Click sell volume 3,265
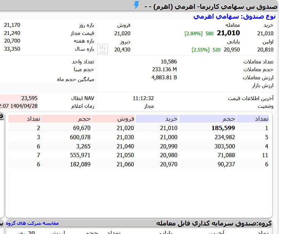The image size is (281, 234). coord(83,146)
